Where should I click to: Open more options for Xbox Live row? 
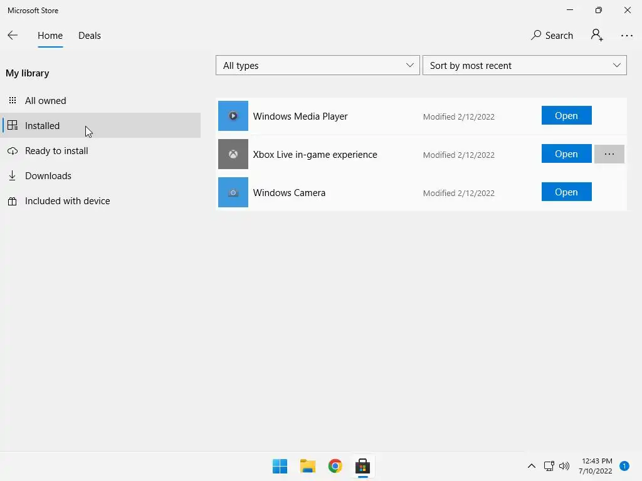(609, 154)
